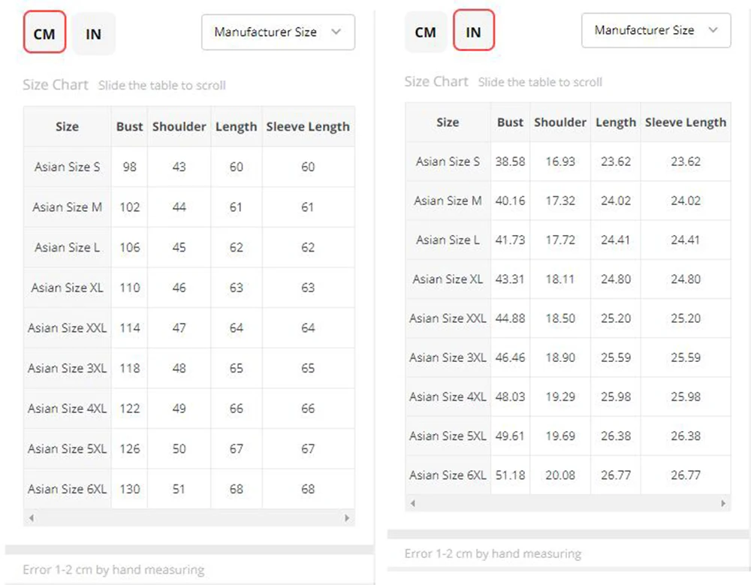Click the right scroll arrow under the centimeter table
This screenshot has width=751, height=585.
pos(347,518)
